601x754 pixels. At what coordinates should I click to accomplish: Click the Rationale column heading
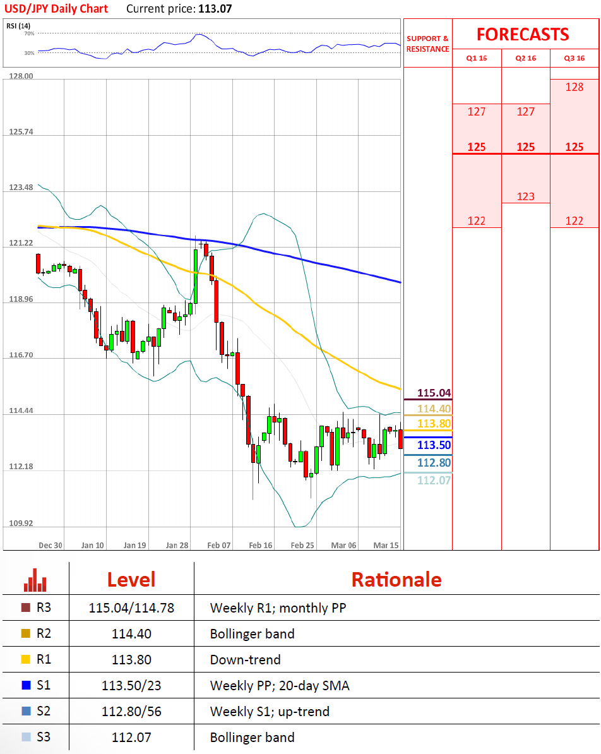tap(396, 580)
